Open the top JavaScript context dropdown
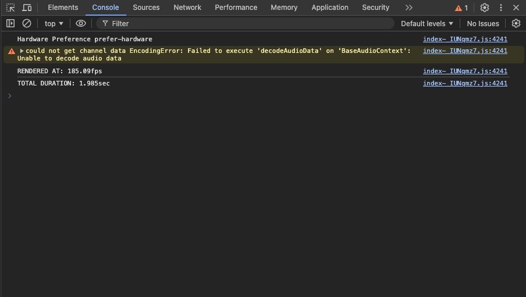This screenshot has height=297, width=526. point(54,23)
